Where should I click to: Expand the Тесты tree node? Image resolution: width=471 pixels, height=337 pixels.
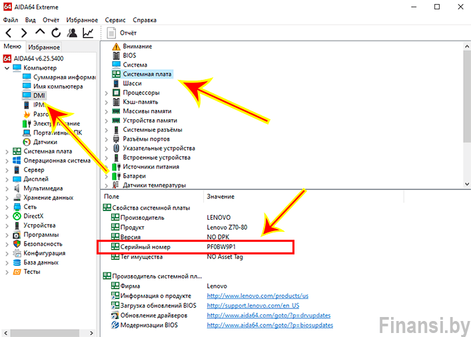(7, 272)
